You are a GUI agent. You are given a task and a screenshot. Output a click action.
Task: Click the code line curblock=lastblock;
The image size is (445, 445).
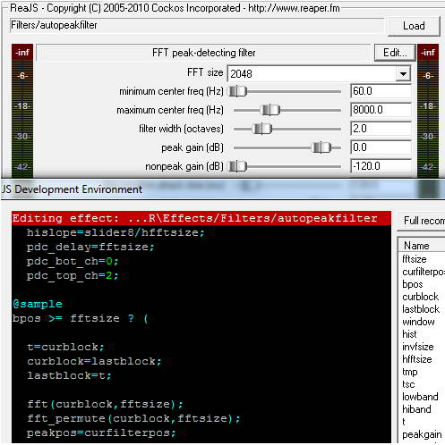94,361
